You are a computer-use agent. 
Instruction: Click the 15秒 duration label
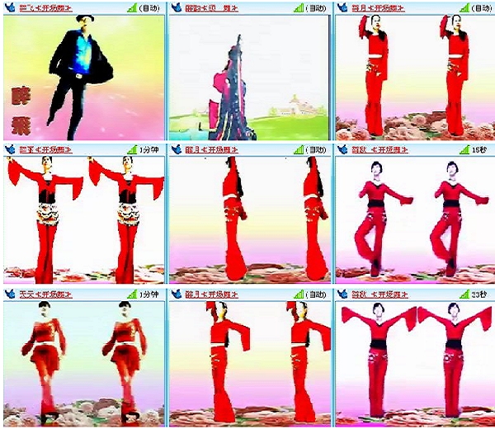pyautogui.click(x=481, y=149)
